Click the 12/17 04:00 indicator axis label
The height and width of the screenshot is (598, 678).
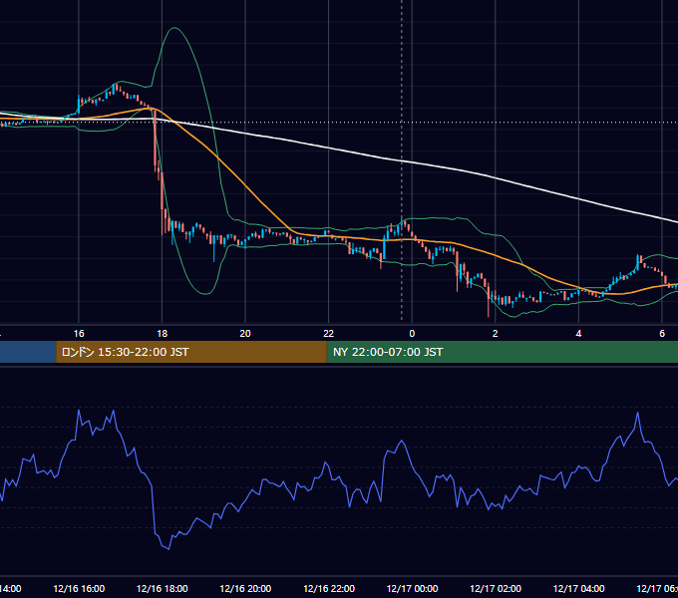[x=578, y=588]
